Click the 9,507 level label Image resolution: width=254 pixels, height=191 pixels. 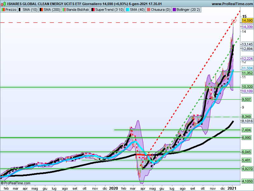click(246, 99)
